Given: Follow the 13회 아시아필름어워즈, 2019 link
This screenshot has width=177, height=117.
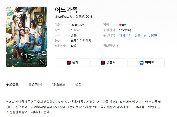Looking at the screenshot, I should (138, 35).
